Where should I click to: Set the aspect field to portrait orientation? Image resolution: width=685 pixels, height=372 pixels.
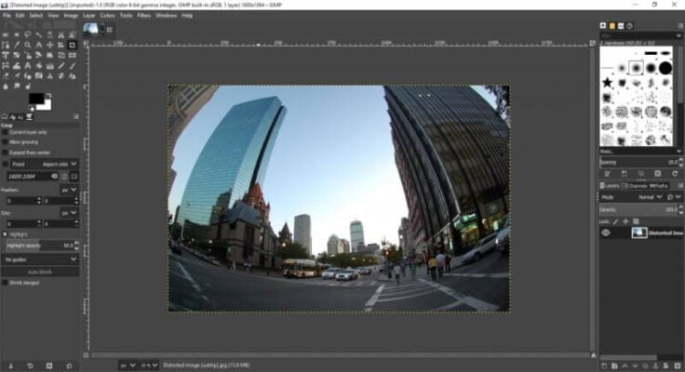[64, 177]
